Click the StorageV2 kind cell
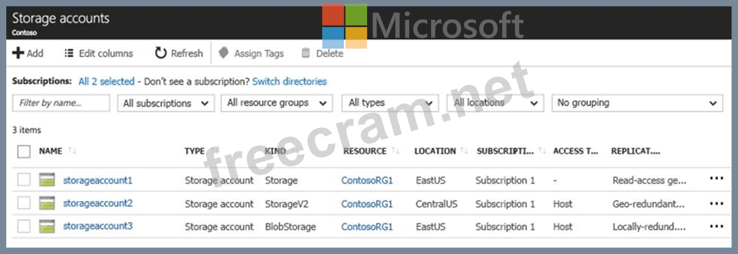 point(287,204)
